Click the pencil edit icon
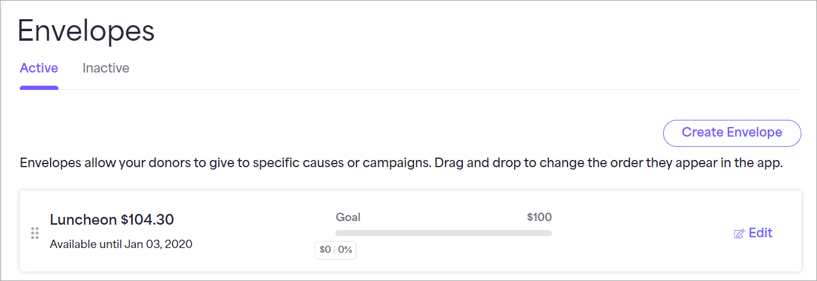 [739, 234]
